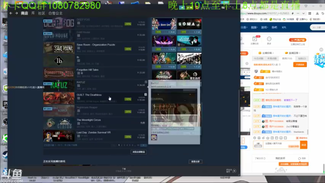This screenshot has width=325, height=183.
Task: Open Save Room - Organization Puzzle listing
Action: [95, 48]
